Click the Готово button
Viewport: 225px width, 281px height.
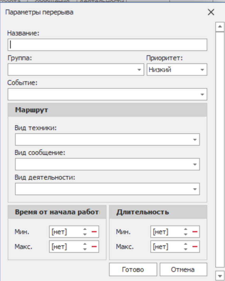click(x=133, y=270)
